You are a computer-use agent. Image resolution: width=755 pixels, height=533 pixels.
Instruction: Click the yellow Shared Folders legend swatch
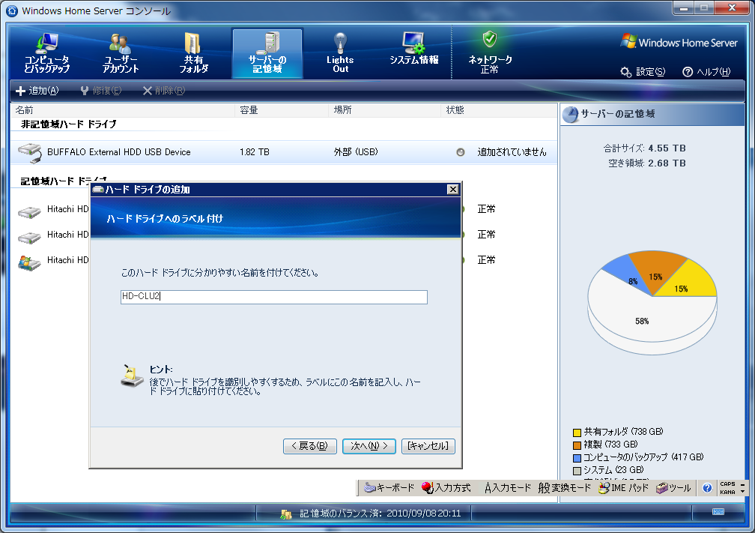(x=577, y=433)
